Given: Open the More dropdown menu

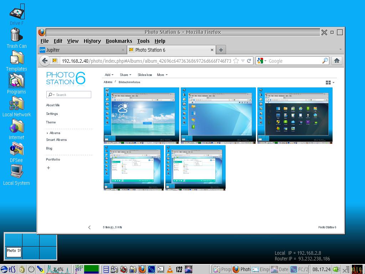Looking at the screenshot, I should coord(162,75).
